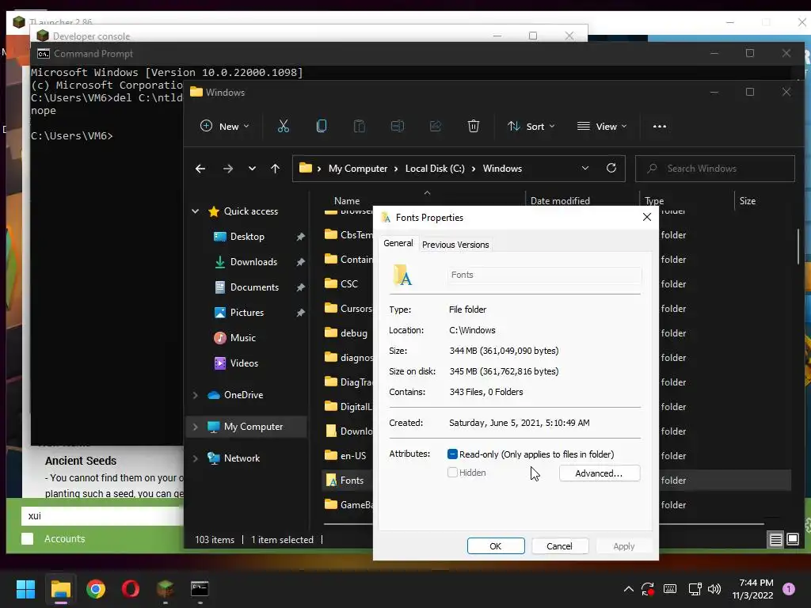Click OK in Fonts Properties dialog

496,546
